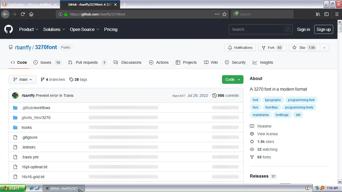Bookmark this page with star icon
The height and width of the screenshot is (192, 342).
click(x=224, y=14)
